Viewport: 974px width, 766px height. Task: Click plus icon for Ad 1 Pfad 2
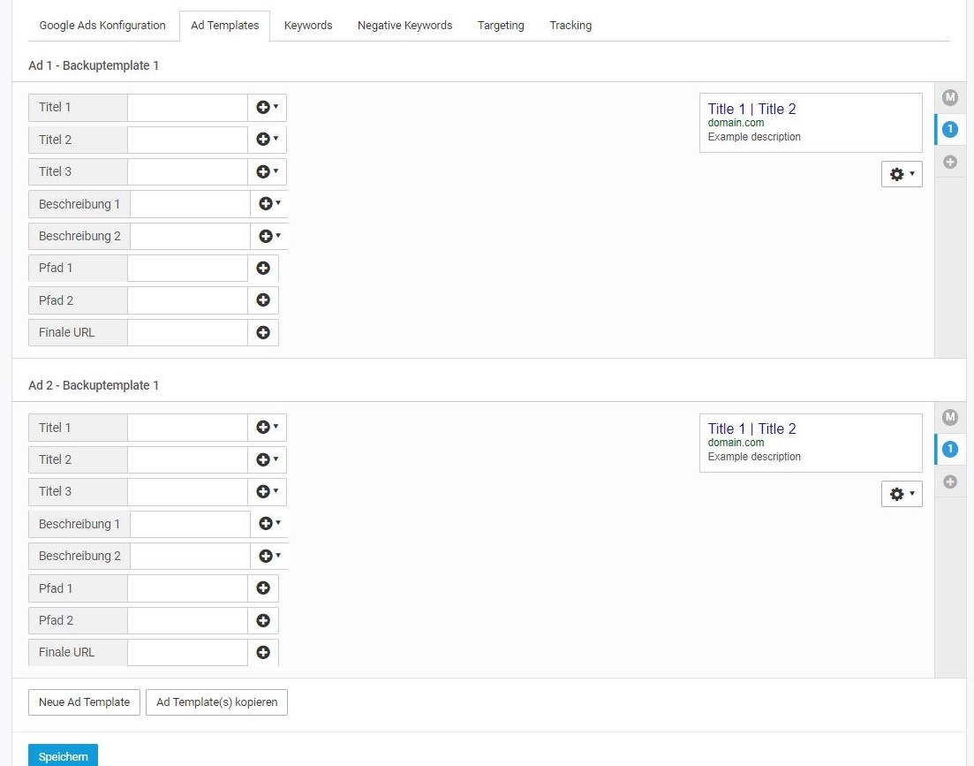point(263,300)
